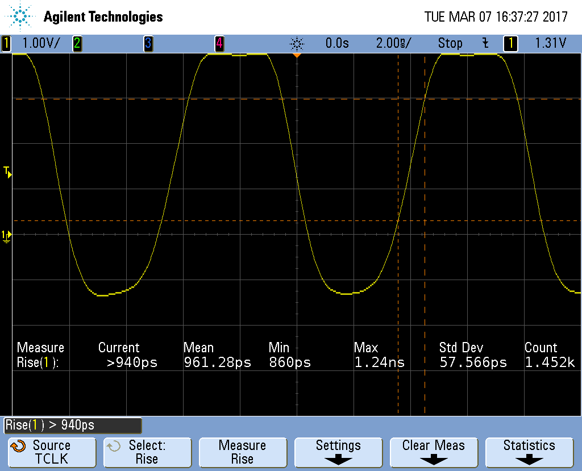The image size is (582, 471).
Task: Click the trigger level T marker
Action: (7, 171)
